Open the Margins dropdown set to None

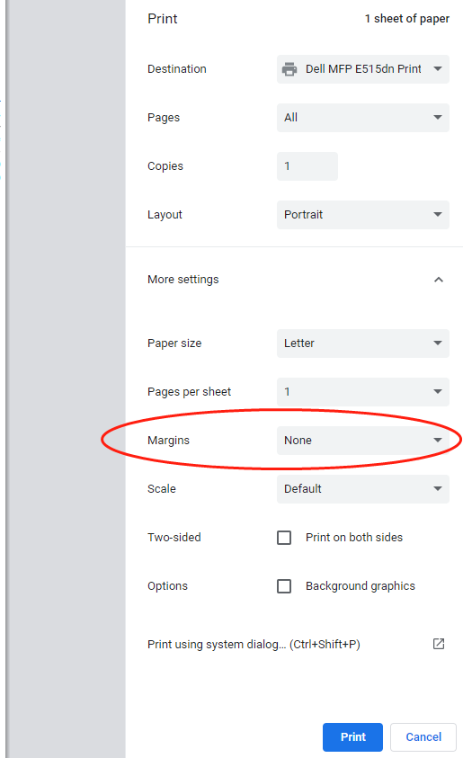pos(363,441)
